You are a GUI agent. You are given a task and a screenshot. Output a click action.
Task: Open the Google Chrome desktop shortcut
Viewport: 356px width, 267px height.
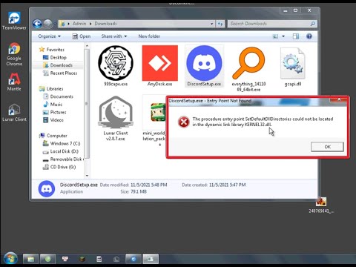click(14, 54)
